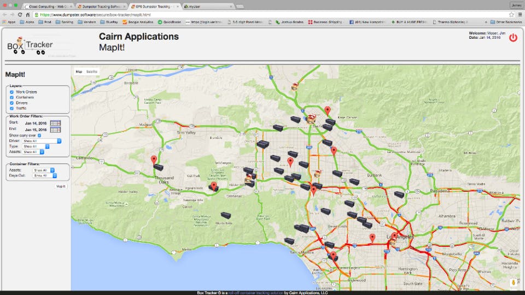Open the Street View pegman icon

pos(514,282)
